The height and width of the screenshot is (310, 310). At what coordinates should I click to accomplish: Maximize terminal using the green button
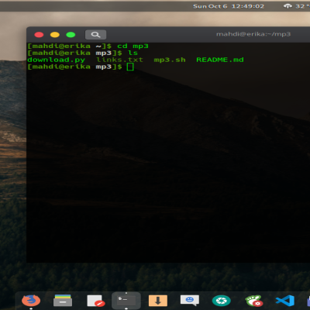point(71,35)
